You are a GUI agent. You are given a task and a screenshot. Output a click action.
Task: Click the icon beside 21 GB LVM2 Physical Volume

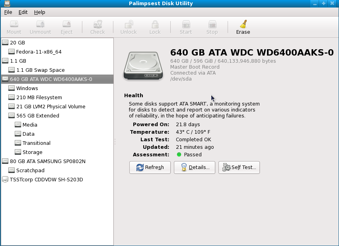[12, 106]
